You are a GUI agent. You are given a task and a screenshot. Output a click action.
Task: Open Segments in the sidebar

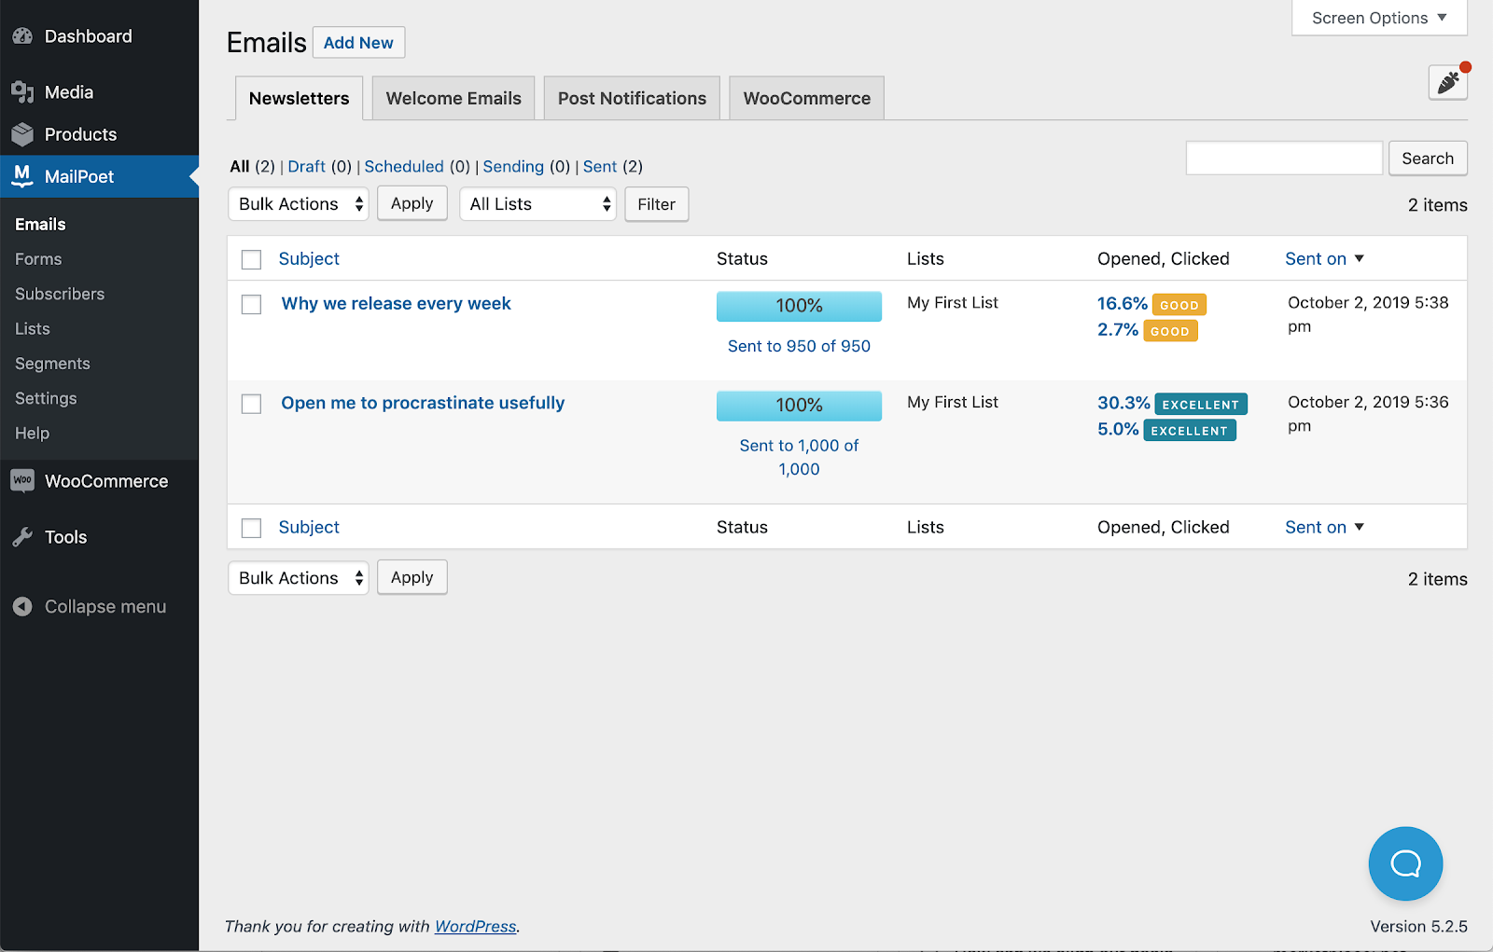click(52, 364)
